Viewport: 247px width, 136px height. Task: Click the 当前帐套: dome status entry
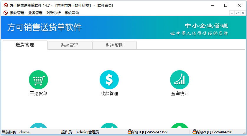(16, 132)
